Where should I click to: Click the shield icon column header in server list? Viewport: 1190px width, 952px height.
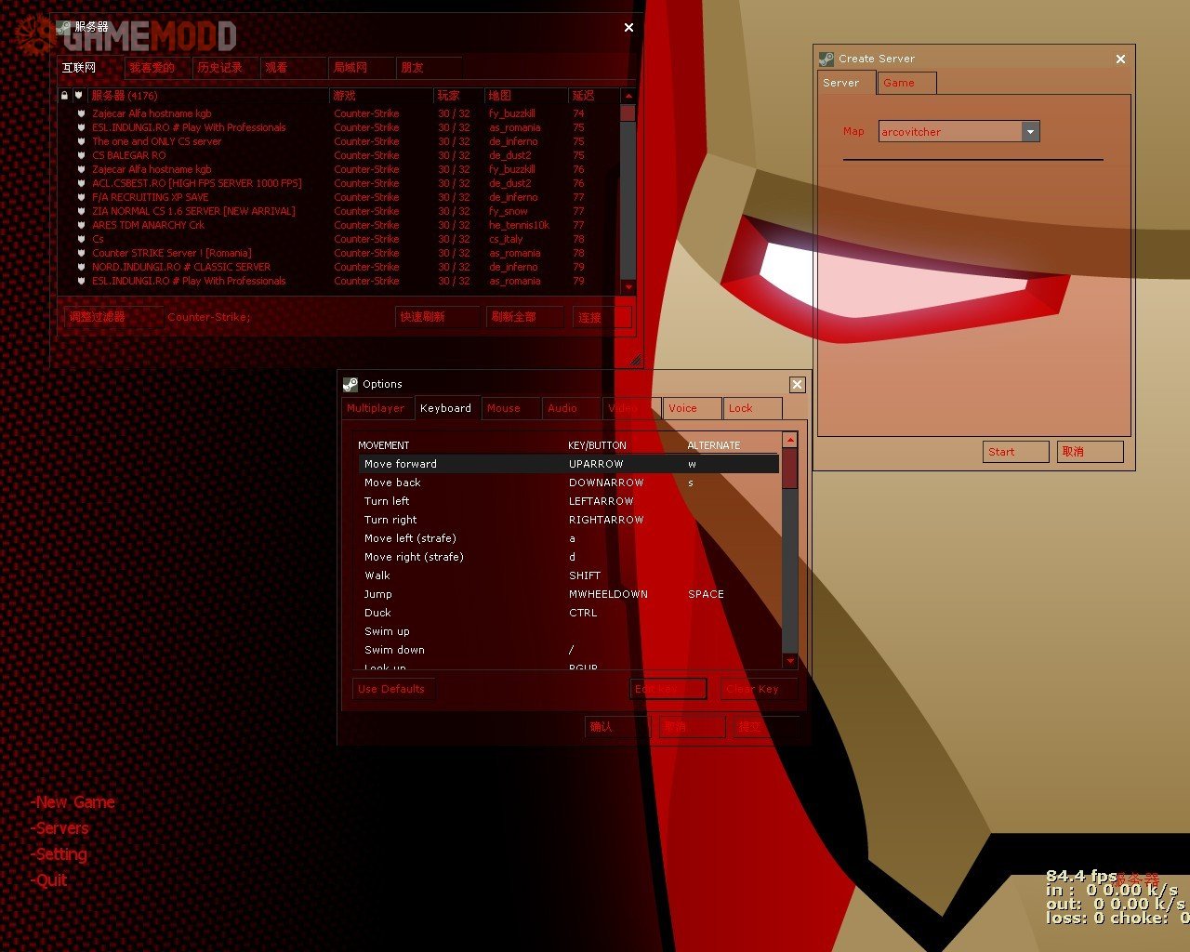[79, 96]
